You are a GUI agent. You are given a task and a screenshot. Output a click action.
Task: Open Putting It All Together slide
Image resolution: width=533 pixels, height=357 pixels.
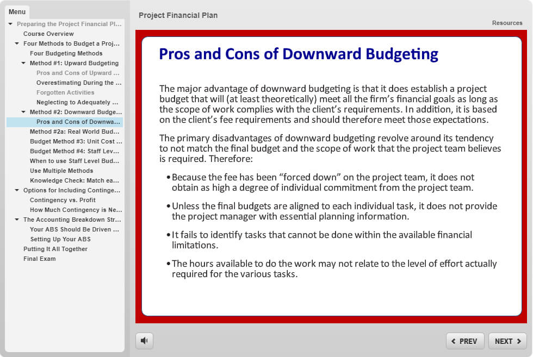pyautogui.click(x=55, y=249)
